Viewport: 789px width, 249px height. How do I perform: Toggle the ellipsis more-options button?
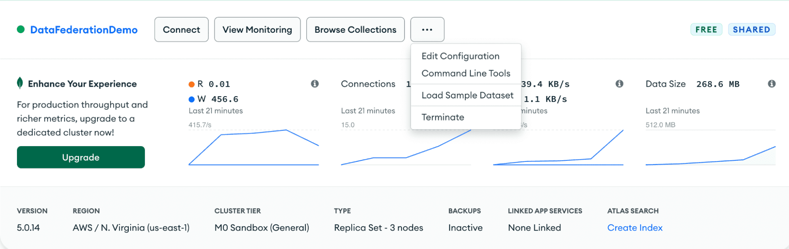pos(427,30)
